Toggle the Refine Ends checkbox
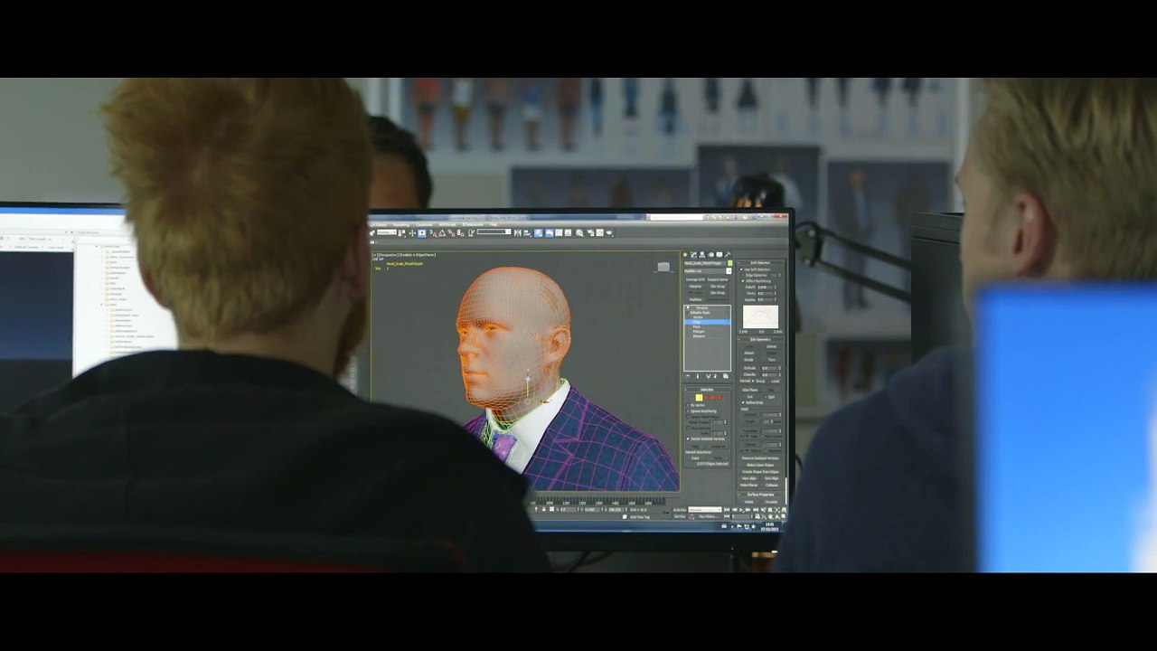The width and height of the screenshot is (1157, 651). click(743, 402)
